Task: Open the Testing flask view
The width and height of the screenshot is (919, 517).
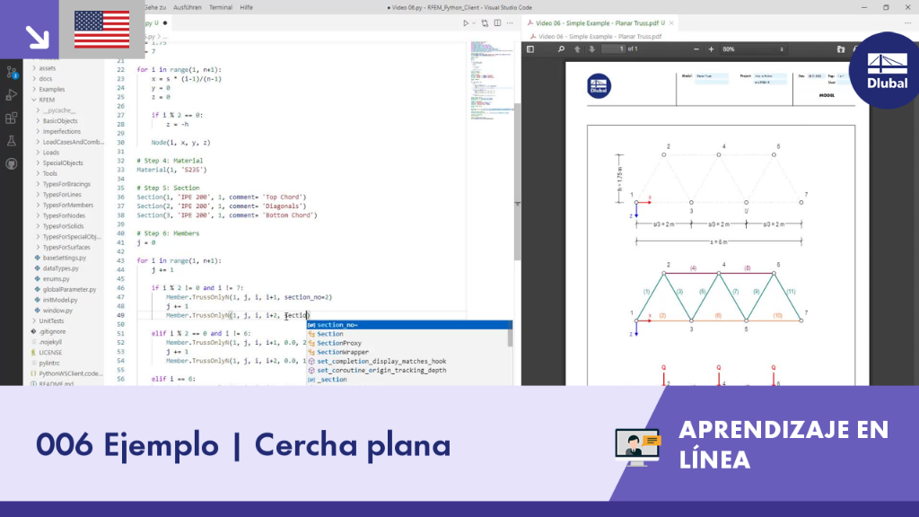Action: pyautogui.click(x=11, y=141)
